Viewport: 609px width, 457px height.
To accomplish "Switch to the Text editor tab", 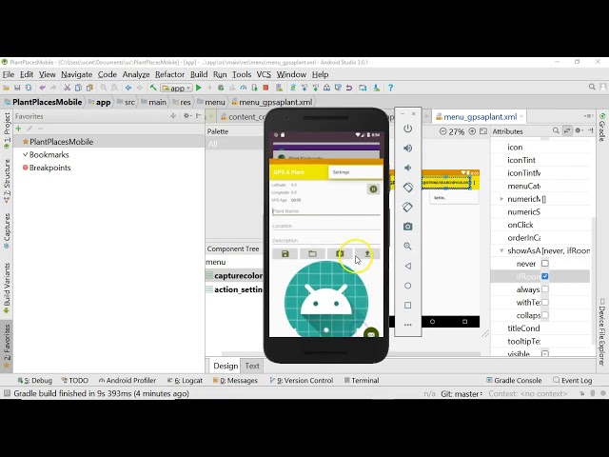I will pyautogui.click(x=251, y=366).
